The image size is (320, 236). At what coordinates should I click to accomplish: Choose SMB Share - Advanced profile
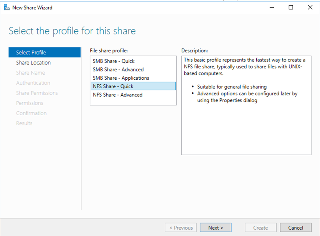pyautogui.click(x=133, y=69)
